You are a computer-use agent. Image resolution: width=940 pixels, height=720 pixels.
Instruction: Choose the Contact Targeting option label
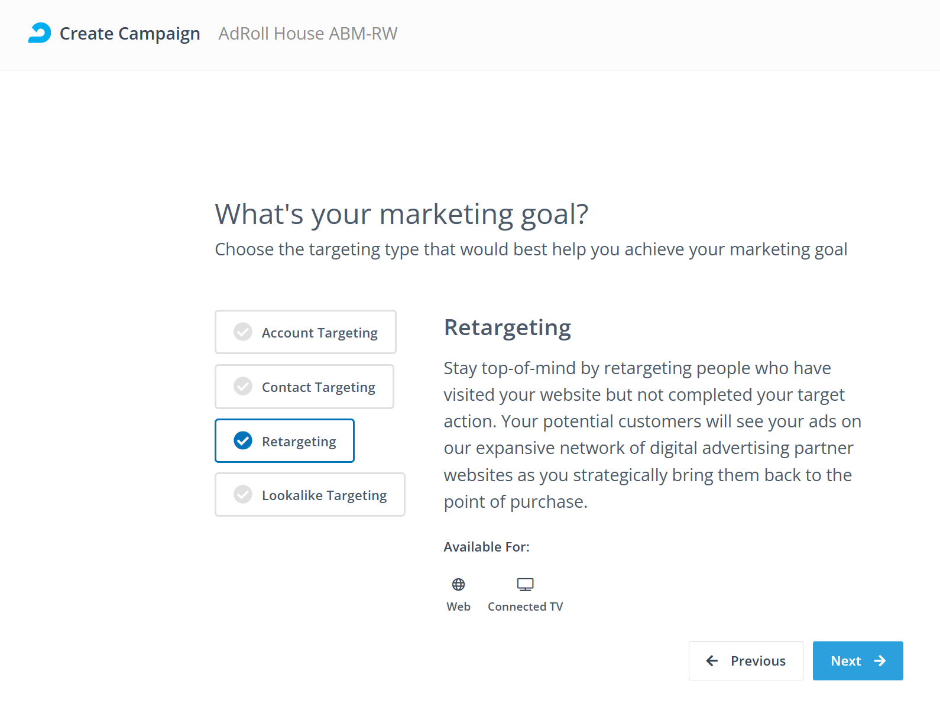(318, 387)
